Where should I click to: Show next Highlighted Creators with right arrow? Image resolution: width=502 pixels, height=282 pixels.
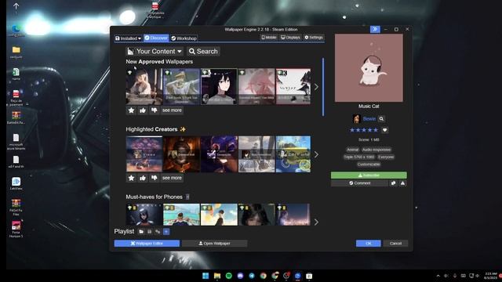tap(316, 154)
